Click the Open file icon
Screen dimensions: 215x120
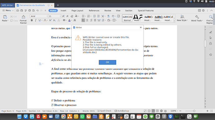coord(18,11)
